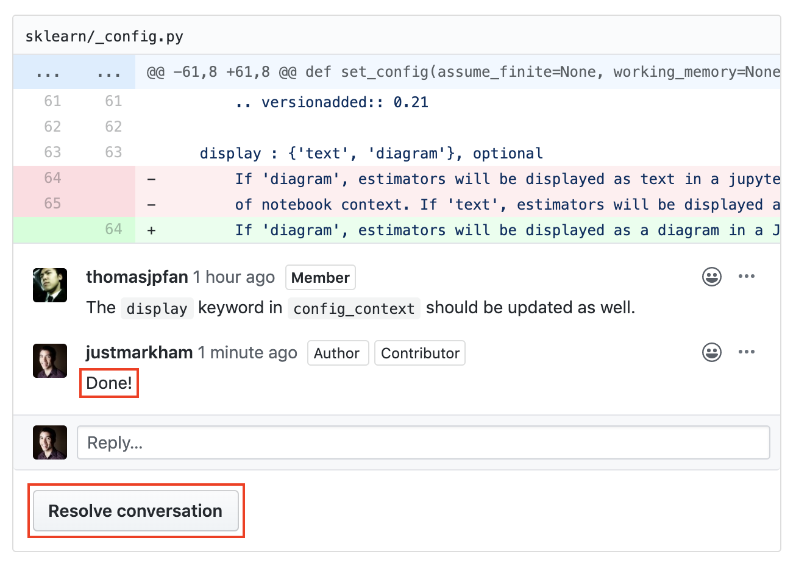Click the Author badge next to justmarkham

point(338,353)
